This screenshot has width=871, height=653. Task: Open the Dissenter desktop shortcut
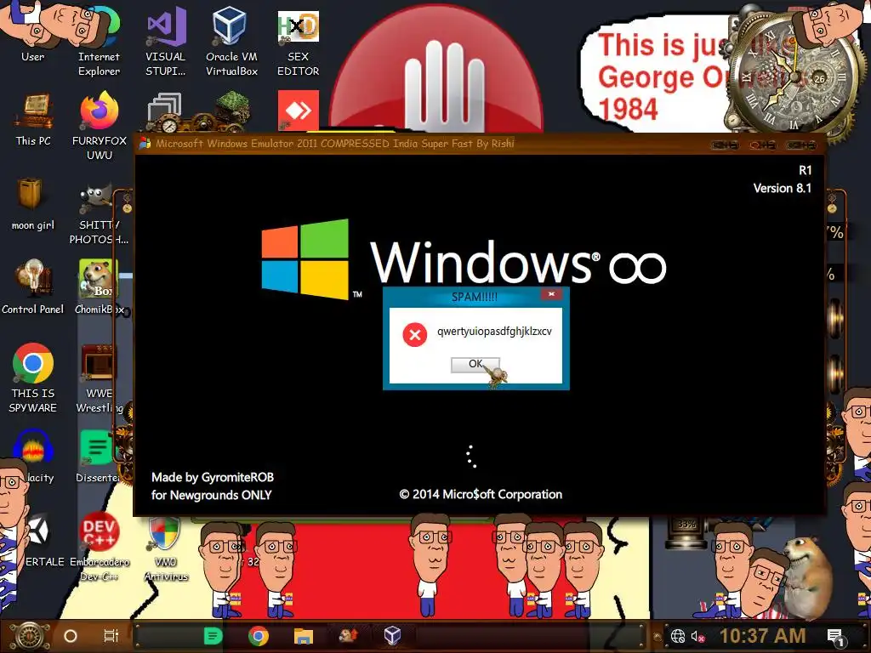(98, 456)
